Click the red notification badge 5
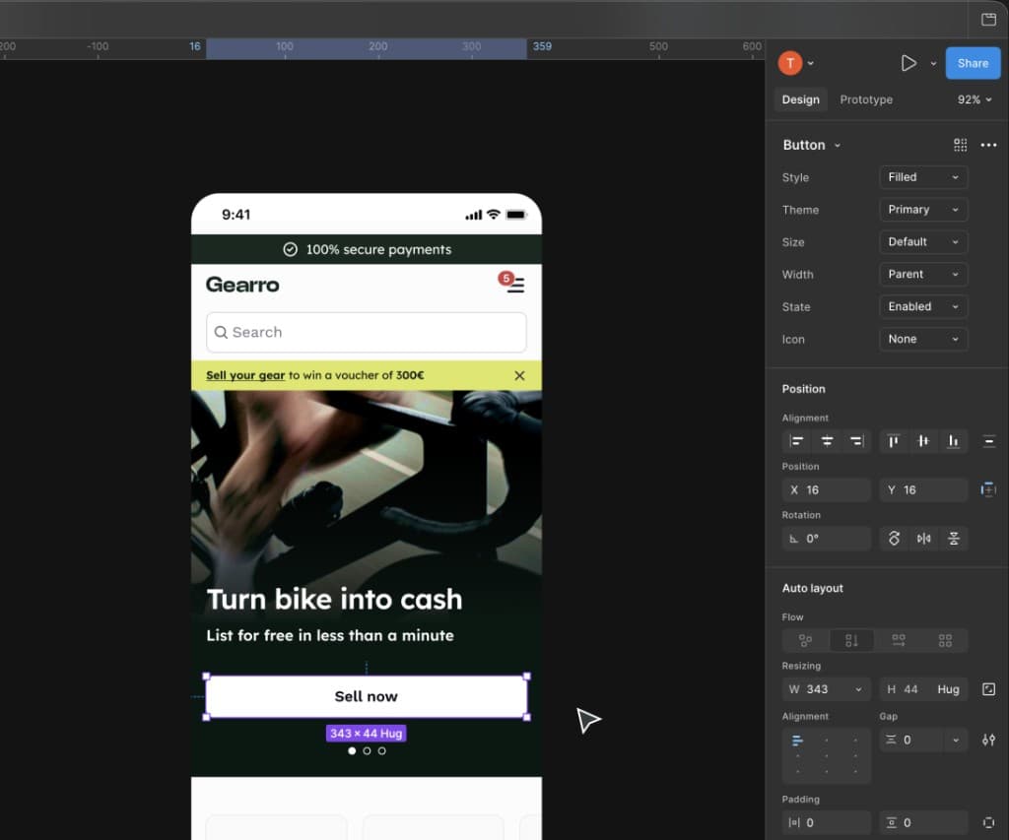The height and width of the screenshot is (840, 1009). (505, 279)
